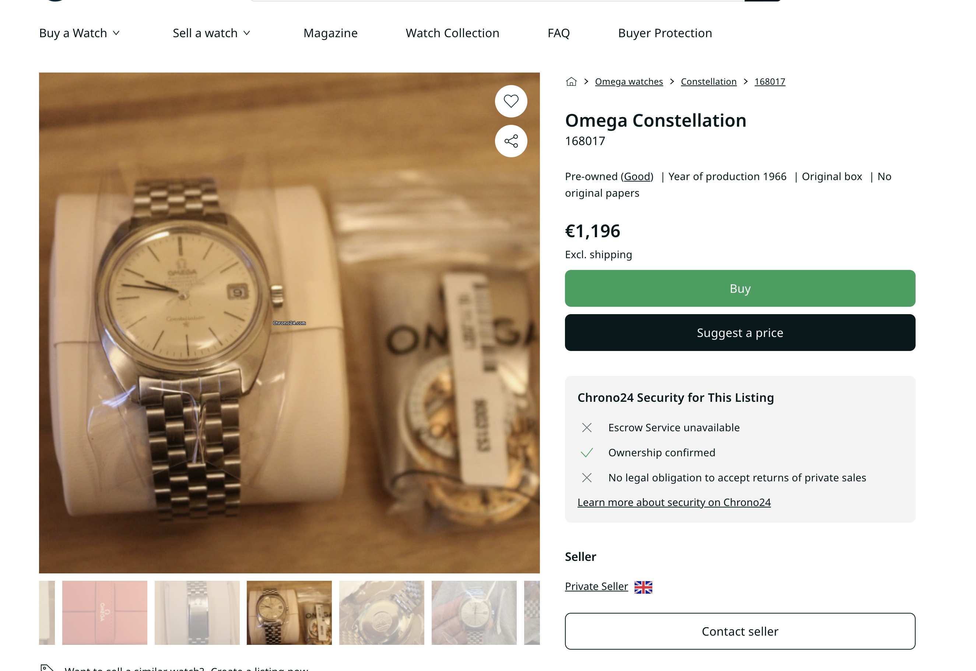This screenshot has height=671, width=976.
Task: Expand the Sell a watch dropdown
Action: 211,33
